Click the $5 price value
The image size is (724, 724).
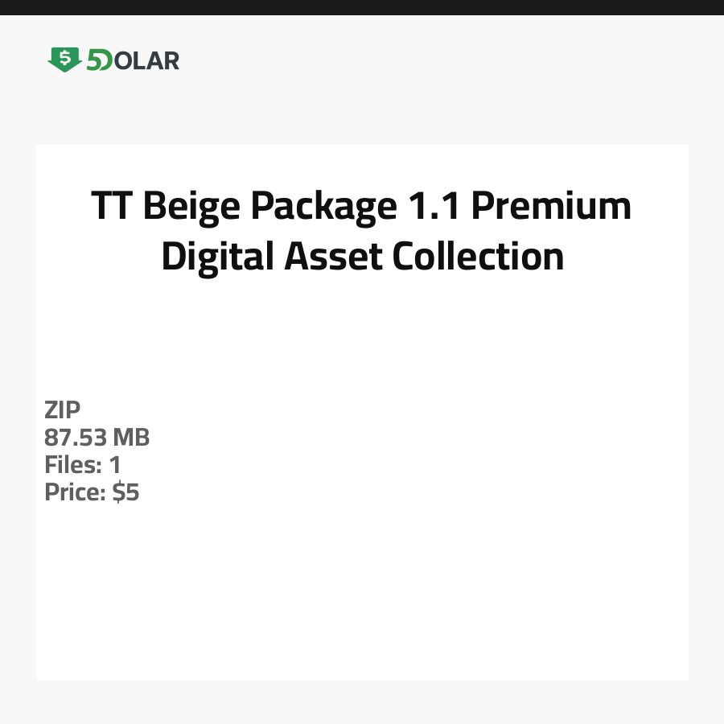click(x=125, y=492)
